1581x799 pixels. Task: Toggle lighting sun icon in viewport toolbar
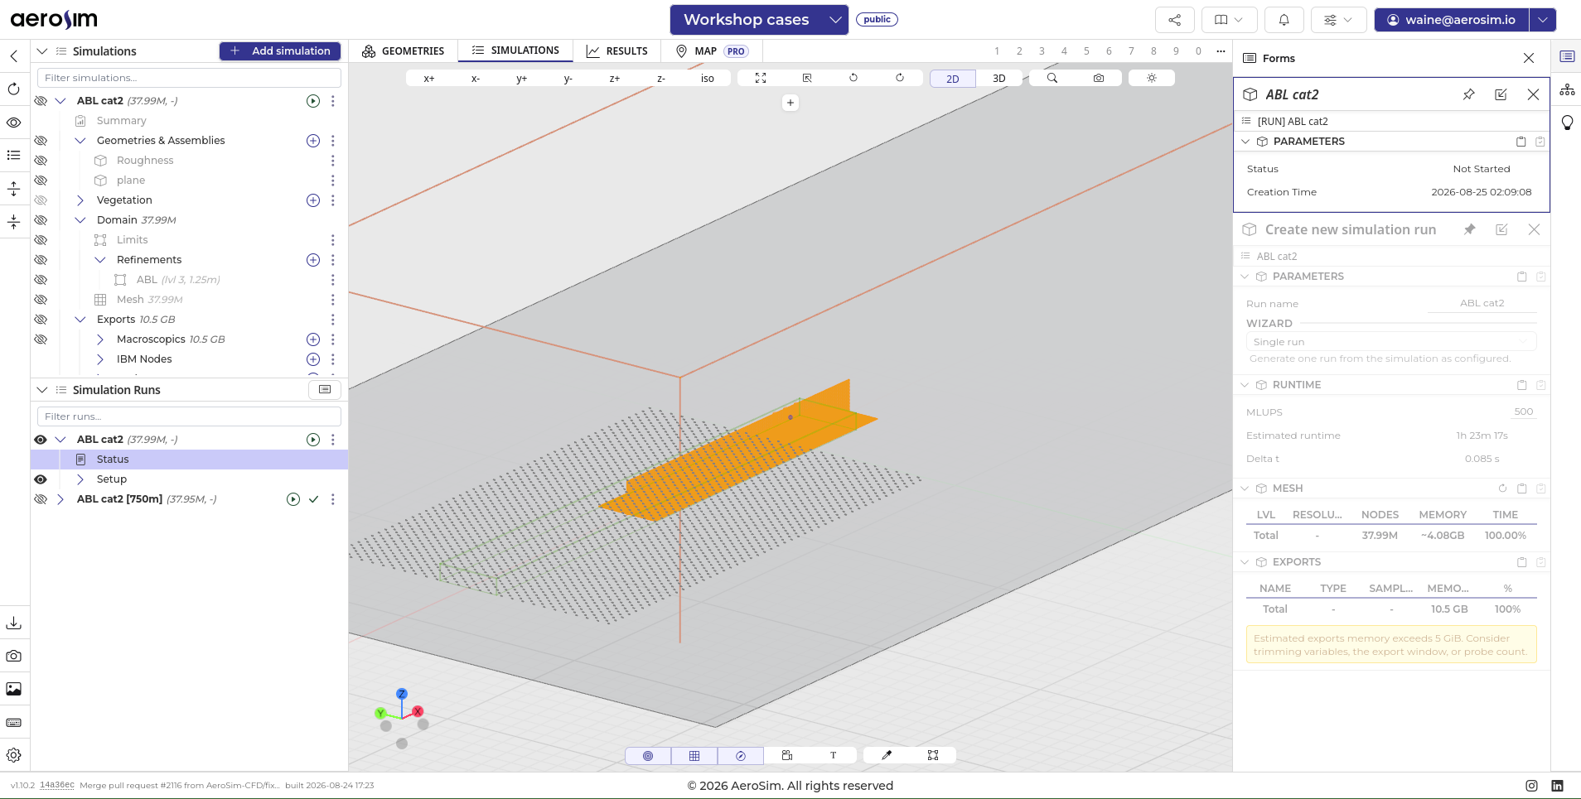click(1152, 78)
